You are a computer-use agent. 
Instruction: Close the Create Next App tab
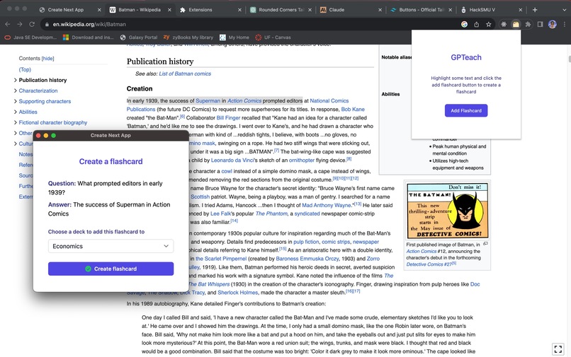click(99, 10)
